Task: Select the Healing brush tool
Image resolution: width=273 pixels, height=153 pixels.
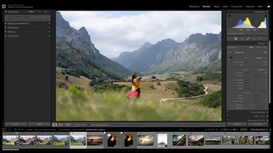Action: [x=248, y=39]
